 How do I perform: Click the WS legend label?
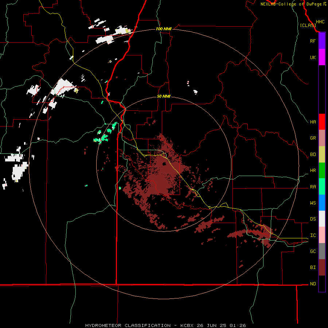click(313, 203)
